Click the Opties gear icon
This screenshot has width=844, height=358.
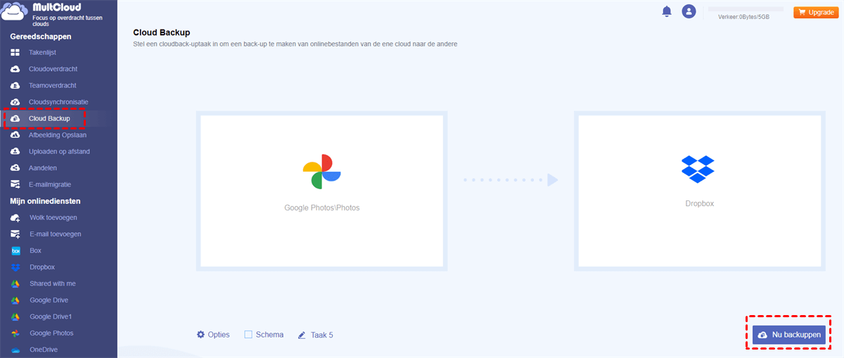pyautogui.click(x=200, y=335)
